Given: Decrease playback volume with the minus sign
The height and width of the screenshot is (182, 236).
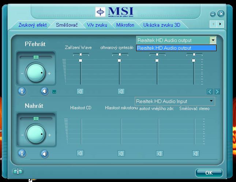Looking at the screenshot, I should (x=22, y=74).
